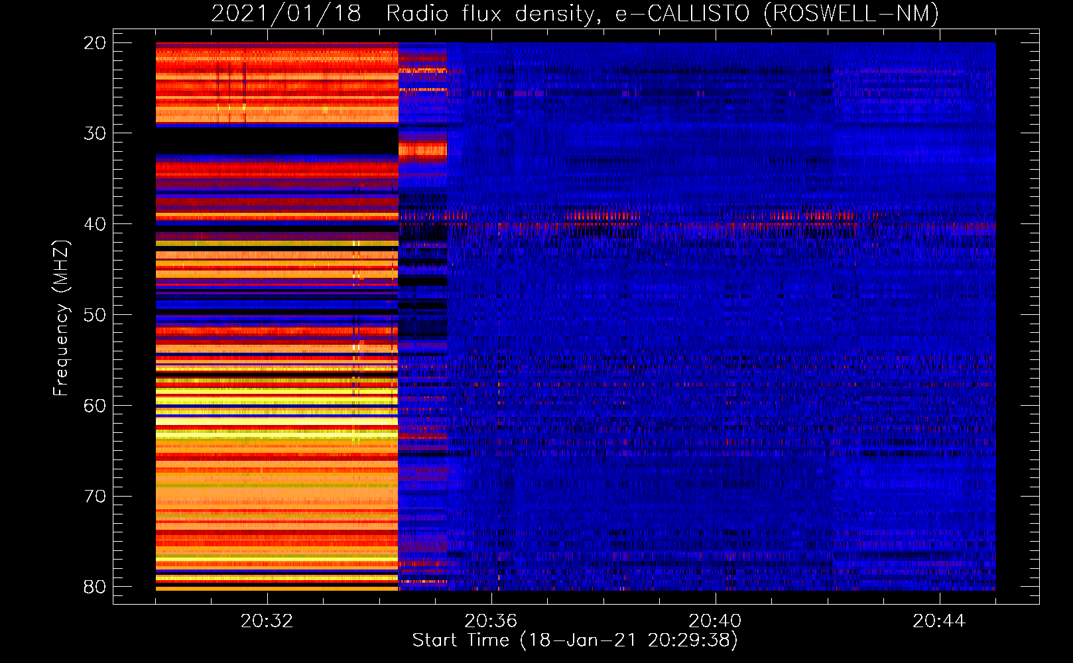
Task: Click the 'Frequency (MHZ)' axis label
Action: [x=61, y=318]
